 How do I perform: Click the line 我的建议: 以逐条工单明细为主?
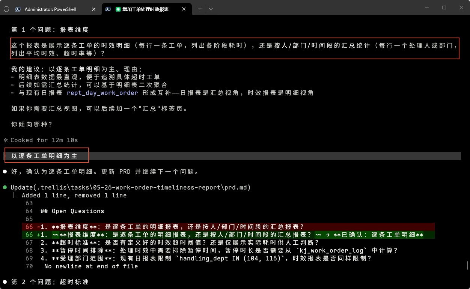(77, 69)
